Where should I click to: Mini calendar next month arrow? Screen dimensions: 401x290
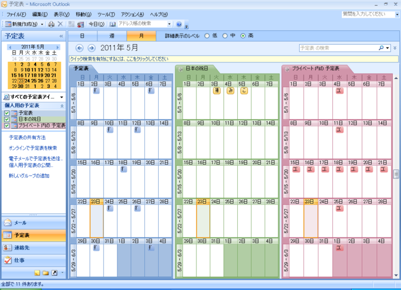(57, 47)
